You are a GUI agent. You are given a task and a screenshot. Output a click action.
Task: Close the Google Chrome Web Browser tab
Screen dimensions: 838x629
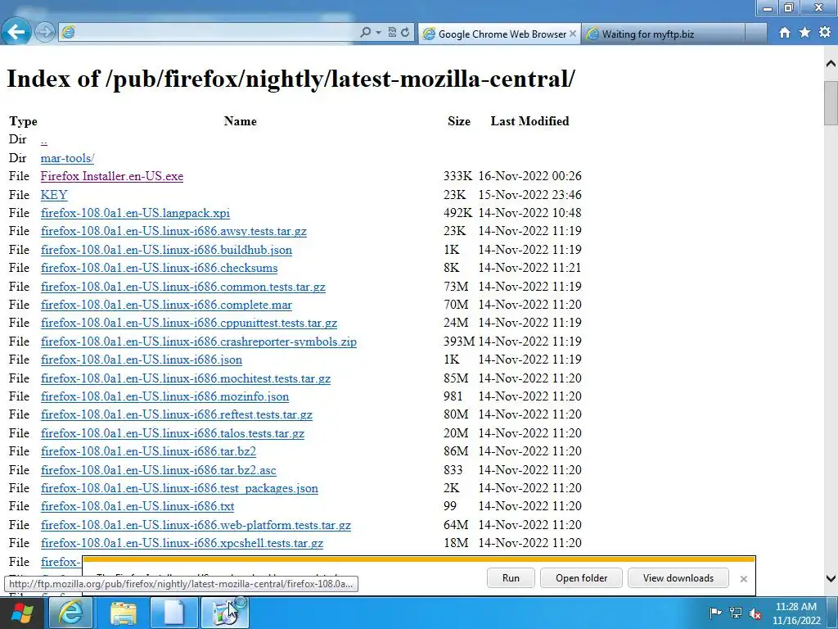tap(573, 34)
